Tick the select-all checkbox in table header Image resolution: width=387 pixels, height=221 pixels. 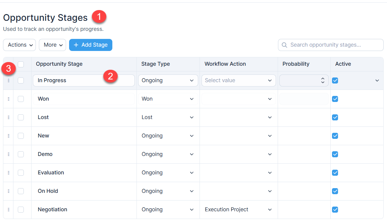click(x=21, y=64)
